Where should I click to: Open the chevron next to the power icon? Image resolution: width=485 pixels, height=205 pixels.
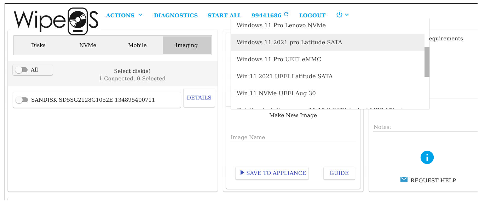pyautogui.click(x=347, y=15)
